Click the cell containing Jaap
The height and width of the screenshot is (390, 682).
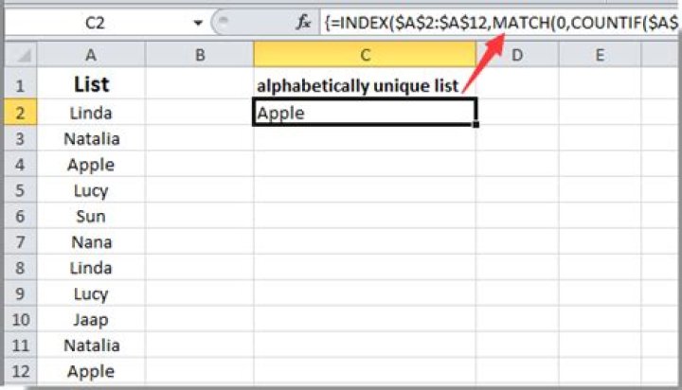(91, 320)
